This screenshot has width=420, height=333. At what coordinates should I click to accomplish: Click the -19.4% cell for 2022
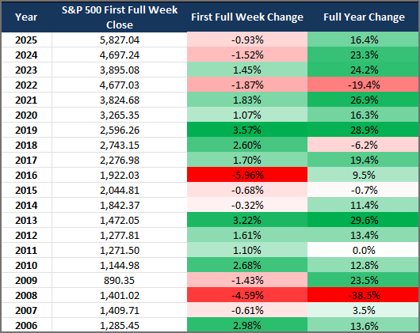pyautogui.click(x=364, y=85)
